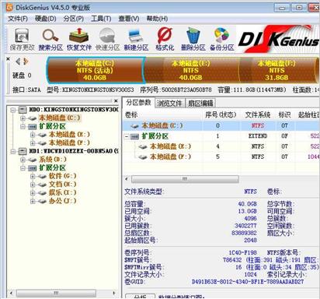
Task: Select 本地磁盘 (F:) row in table
Action: 221,157
